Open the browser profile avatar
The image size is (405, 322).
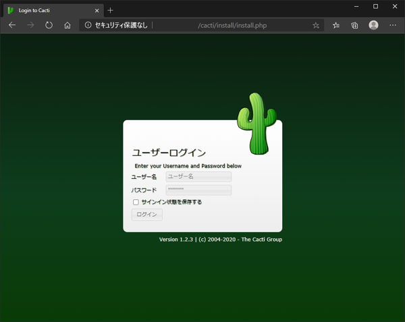pyautogui.click(x=373, y=25)
